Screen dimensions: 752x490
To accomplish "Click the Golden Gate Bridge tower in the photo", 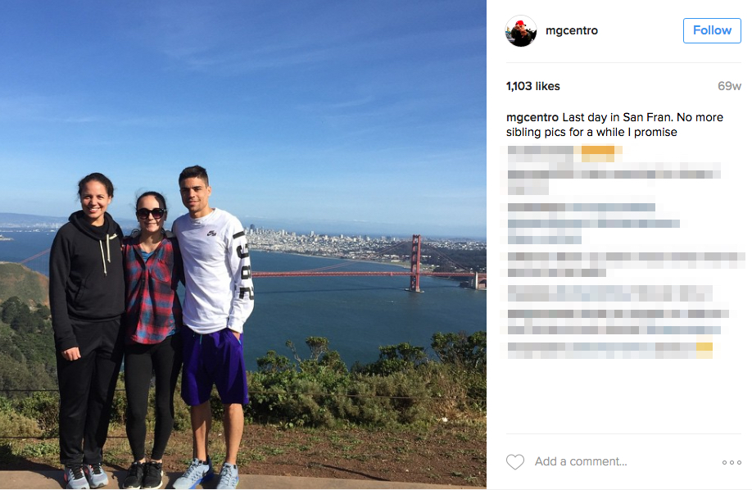I will pos(415,263).
